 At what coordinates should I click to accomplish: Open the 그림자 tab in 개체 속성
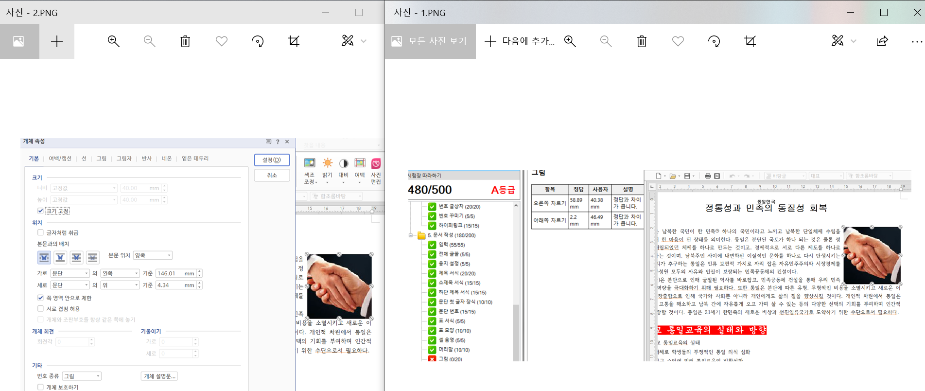point(124,159)
